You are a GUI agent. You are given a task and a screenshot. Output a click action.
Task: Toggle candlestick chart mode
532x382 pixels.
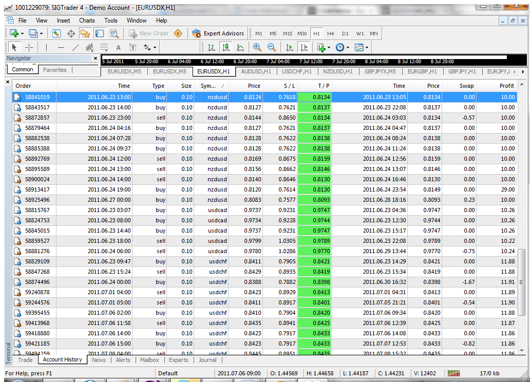click(225, 48)
